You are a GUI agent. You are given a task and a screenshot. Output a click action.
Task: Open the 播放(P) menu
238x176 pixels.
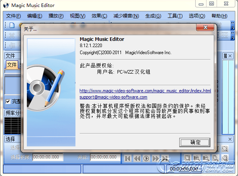[x=56, y=16]
